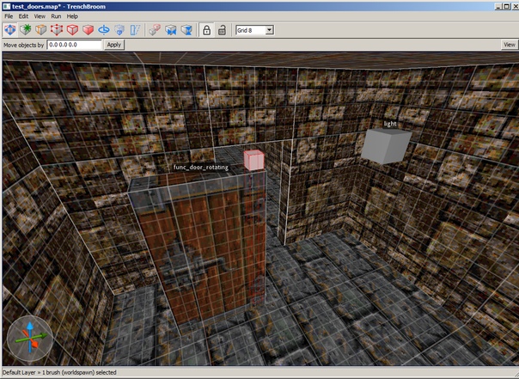Image resolution: width=519 pixels, height=379 pixels.
Task: Open the Edit menu
Action: point(23,16)
